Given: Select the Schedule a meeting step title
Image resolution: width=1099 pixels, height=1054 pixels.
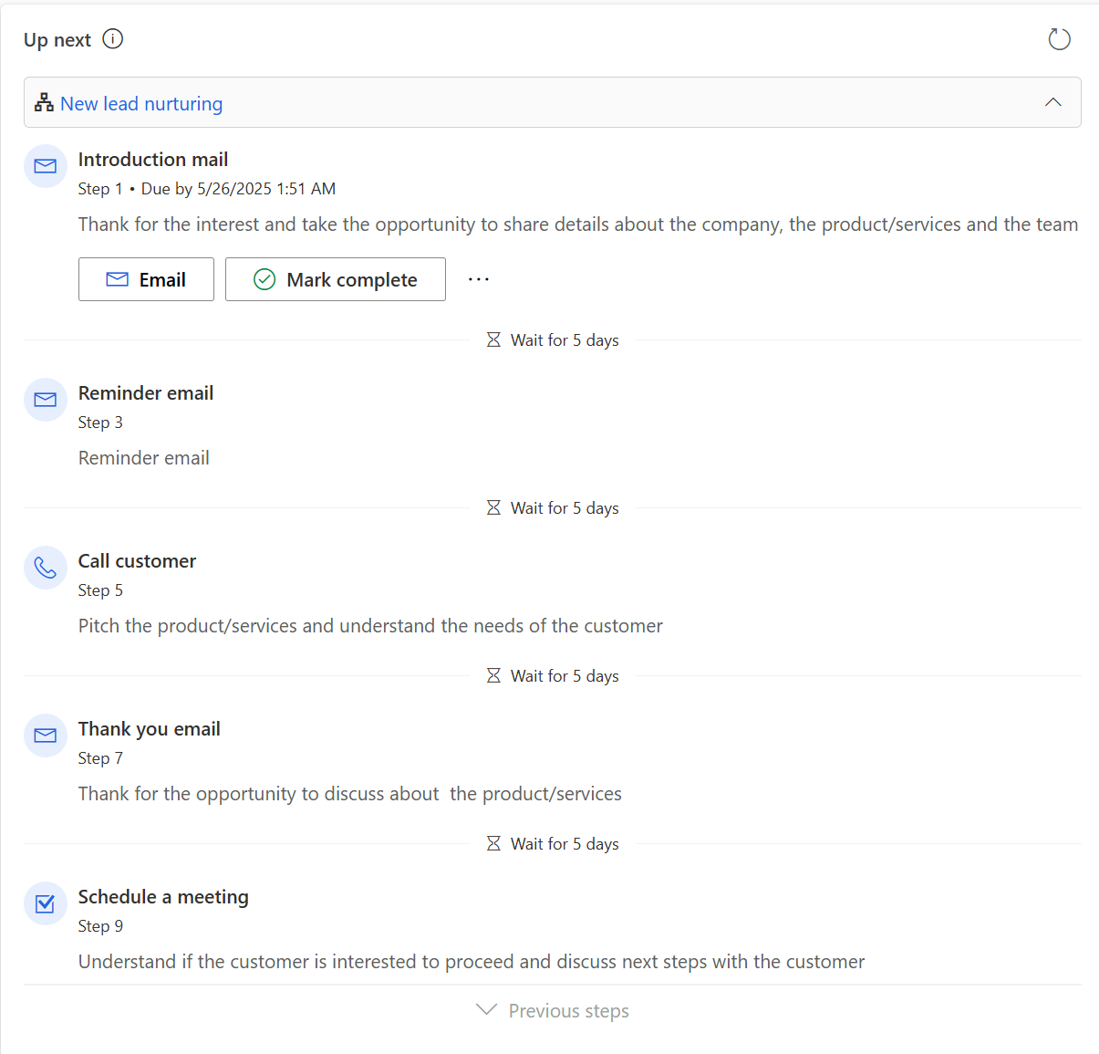Looking at the screenshot, I should 163,897.
